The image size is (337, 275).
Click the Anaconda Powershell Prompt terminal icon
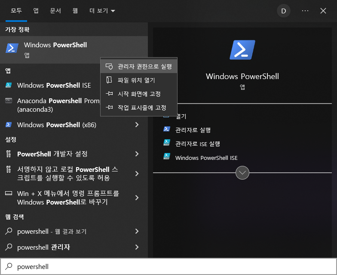coord(9,101)
